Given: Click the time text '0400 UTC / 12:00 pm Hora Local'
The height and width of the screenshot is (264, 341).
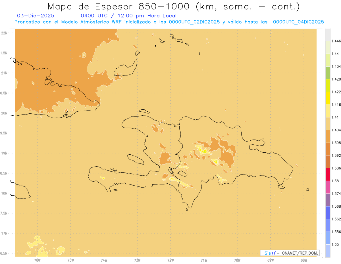Looking at the screenshot, I should tap(129, 16).
